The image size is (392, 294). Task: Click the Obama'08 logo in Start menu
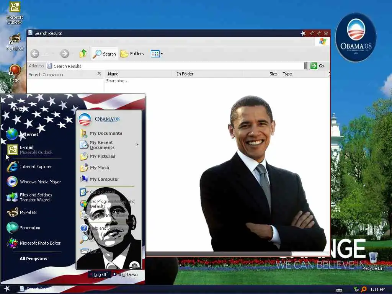[99, 119]
